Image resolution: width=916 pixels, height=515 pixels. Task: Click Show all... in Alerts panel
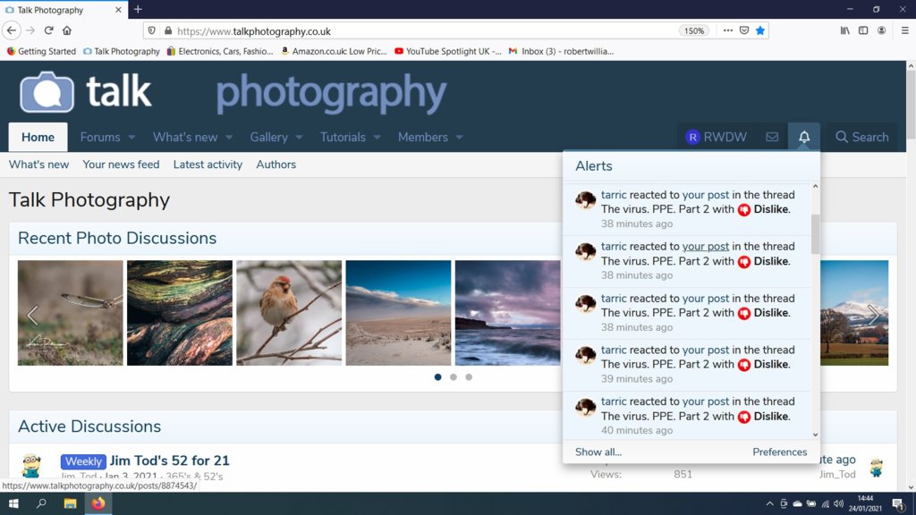click(598, 452)
